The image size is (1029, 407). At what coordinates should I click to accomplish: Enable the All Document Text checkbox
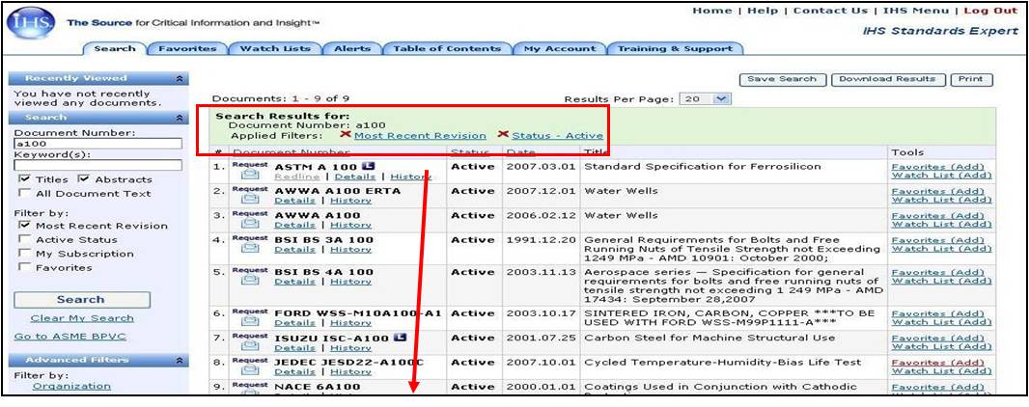(24, 194)
